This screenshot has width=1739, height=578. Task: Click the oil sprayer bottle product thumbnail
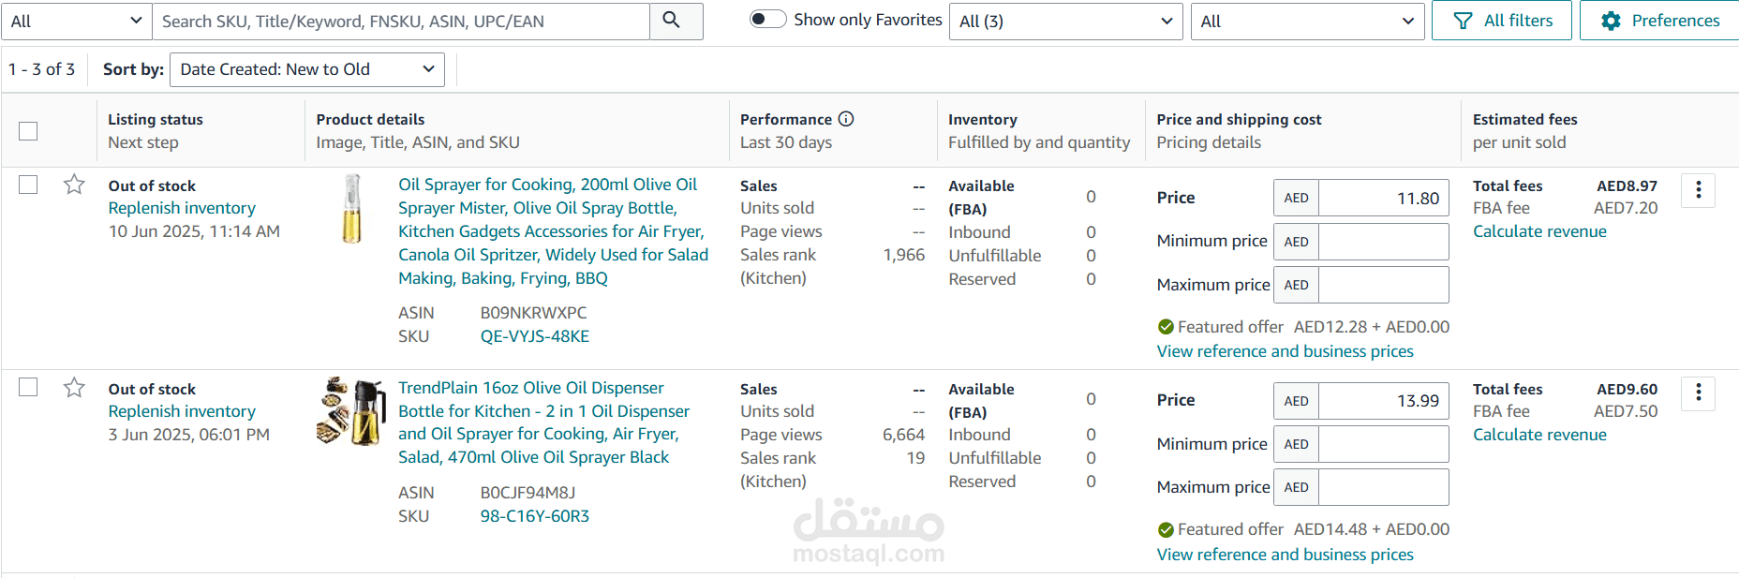pyautogui.click(x=352, y=208)
